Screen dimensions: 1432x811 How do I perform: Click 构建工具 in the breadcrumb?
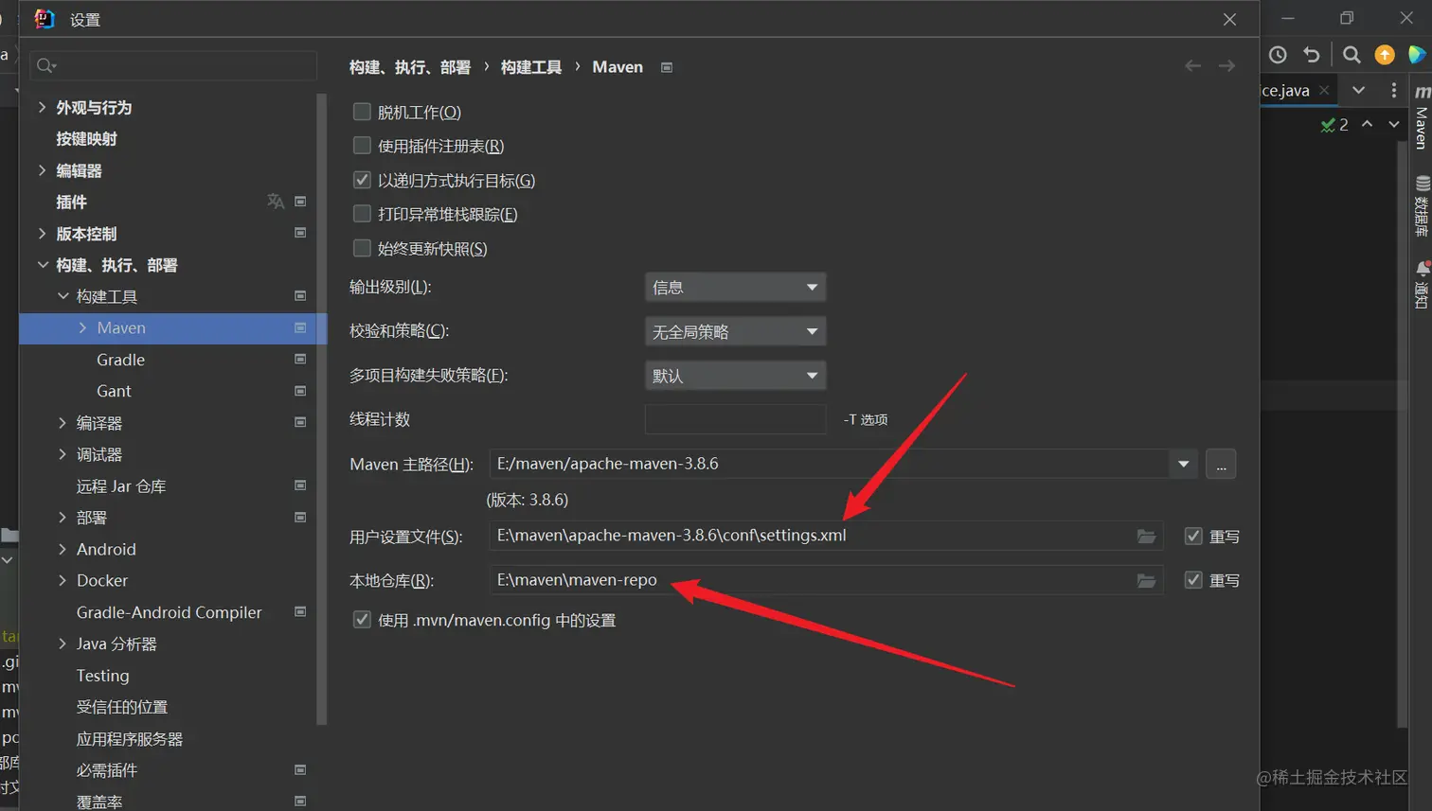(531, 67)
